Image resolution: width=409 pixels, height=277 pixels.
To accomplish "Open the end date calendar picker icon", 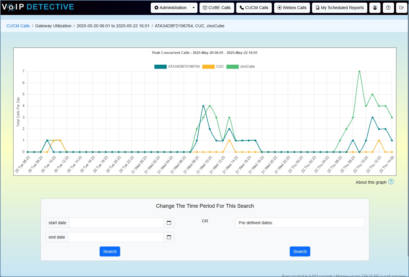I will point(169,237).
